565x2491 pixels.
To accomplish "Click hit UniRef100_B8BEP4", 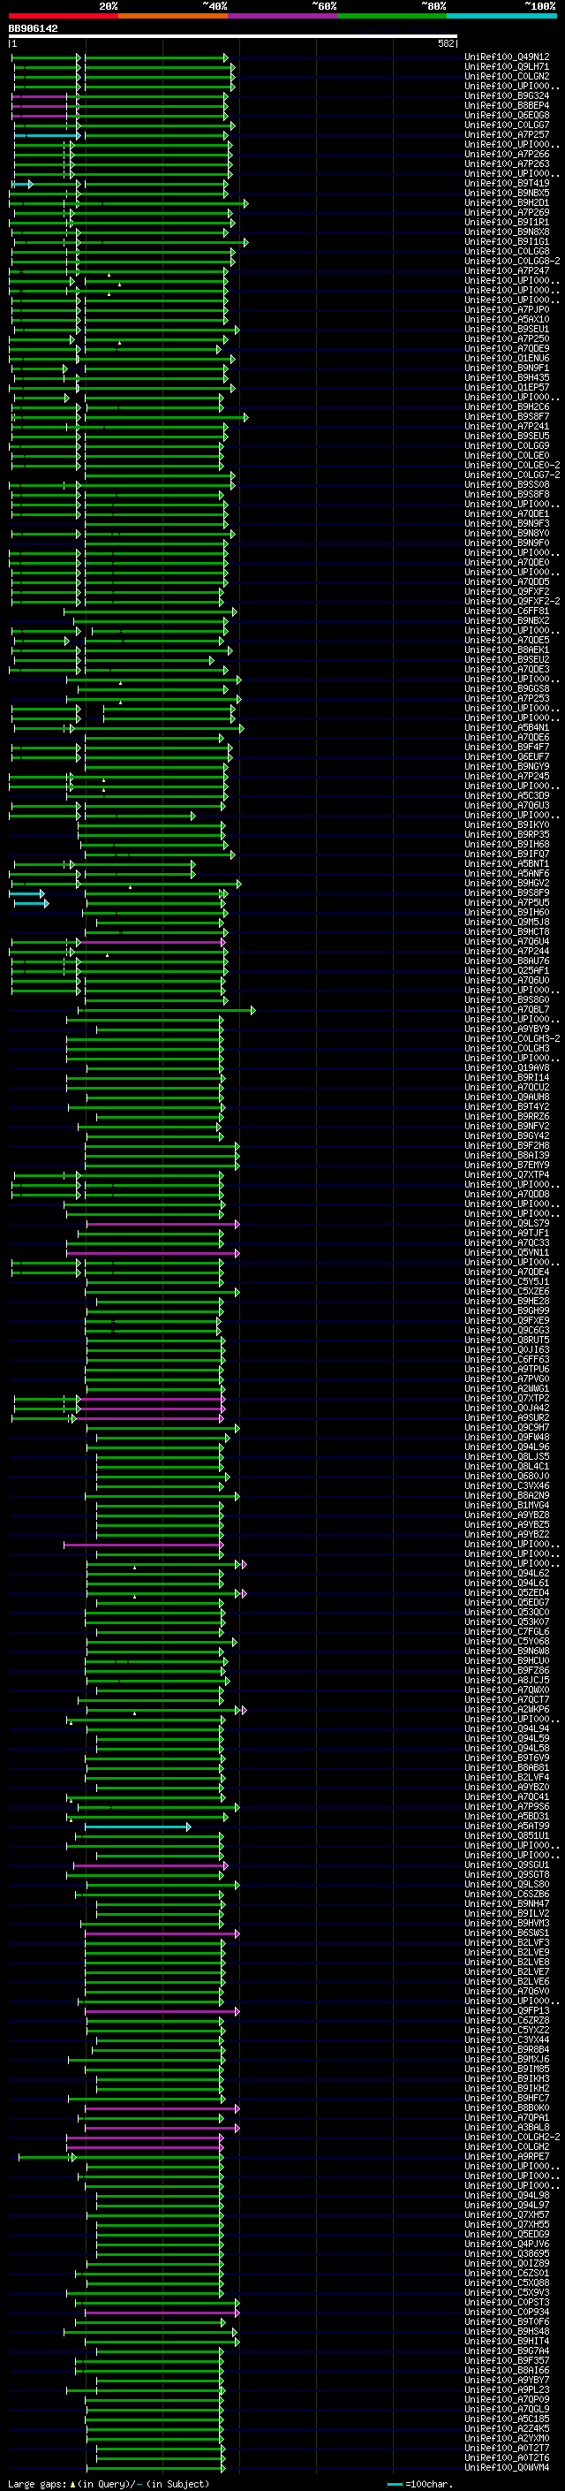I will (x=507, y=105).
